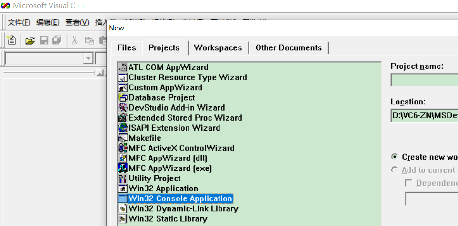Open the dependency project dropdown field
Screen dimensions: 458x226
(431, 198)
